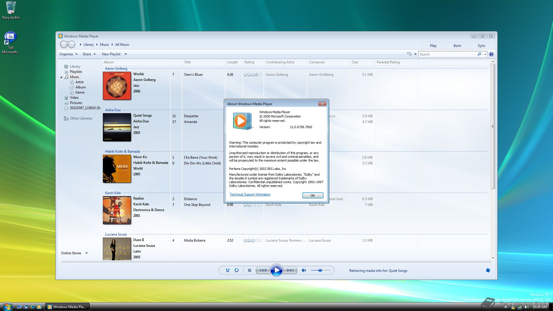The width and height of the screenshot is (553, 311).
Task: Click the Muso Ko album cover
Action: click(117, 169)
